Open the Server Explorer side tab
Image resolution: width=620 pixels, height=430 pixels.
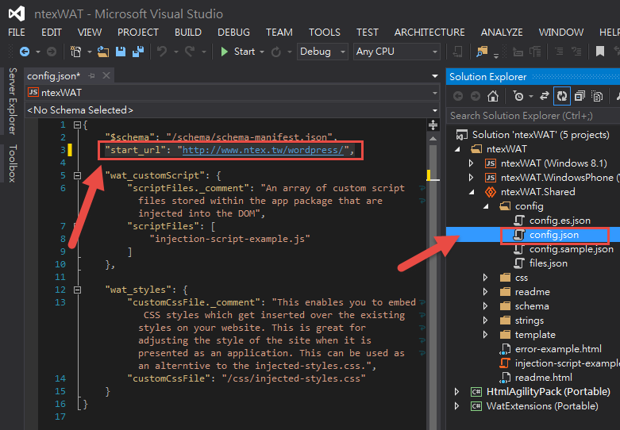[x=13, y=102]
